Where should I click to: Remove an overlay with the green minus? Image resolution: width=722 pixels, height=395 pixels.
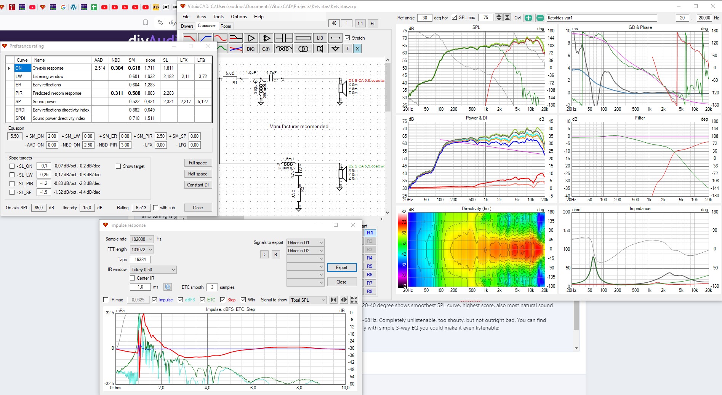[540, 18]
